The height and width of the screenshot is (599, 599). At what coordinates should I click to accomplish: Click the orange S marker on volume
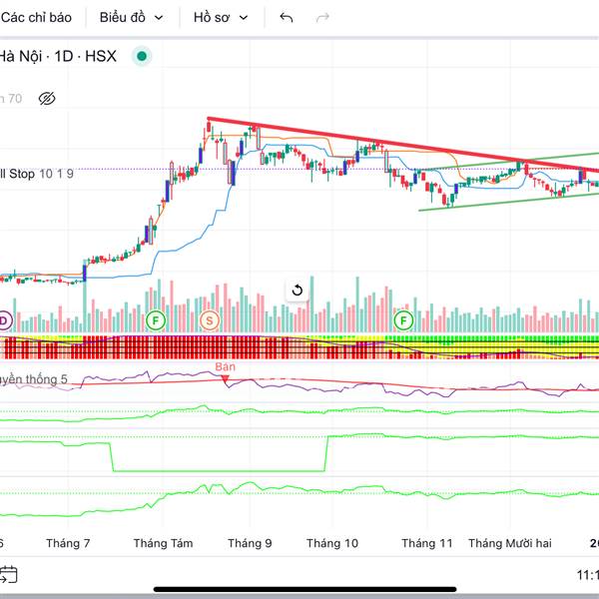pos(210,320)
